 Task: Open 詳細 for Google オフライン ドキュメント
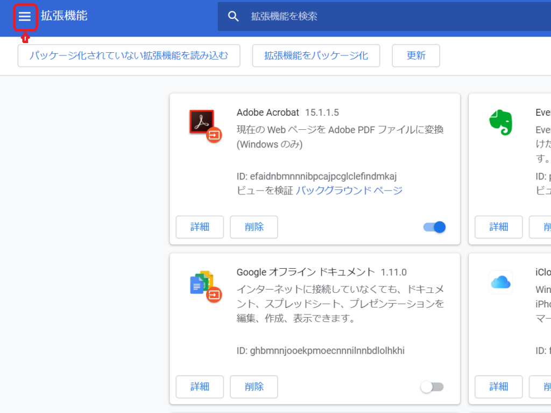(x=200, y=387)
